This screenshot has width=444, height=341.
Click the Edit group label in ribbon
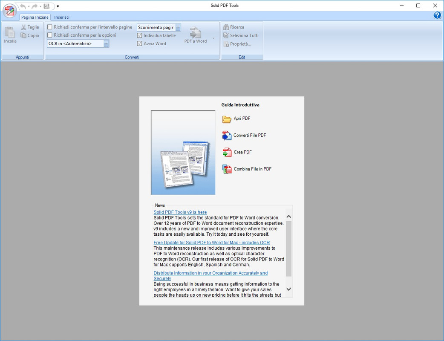(242, 57)
